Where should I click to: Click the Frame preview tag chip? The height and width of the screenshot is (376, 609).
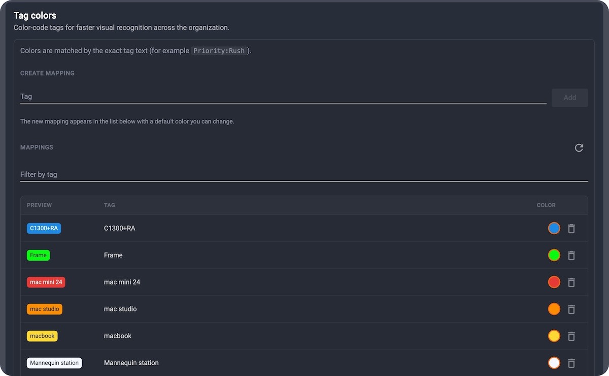pyautogui.click(x=38, y=255)
